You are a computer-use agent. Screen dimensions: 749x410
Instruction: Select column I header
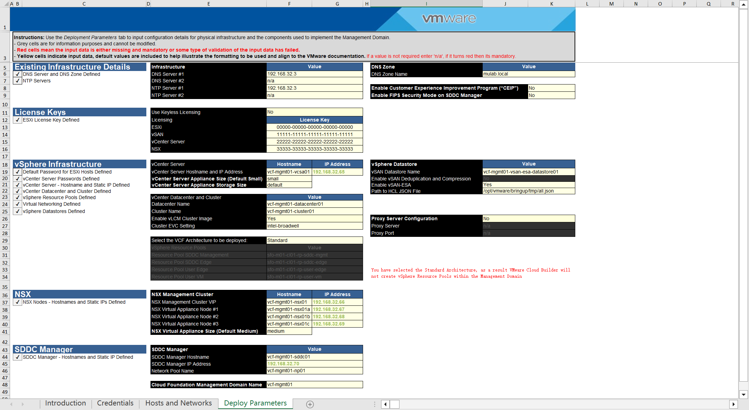426,4
